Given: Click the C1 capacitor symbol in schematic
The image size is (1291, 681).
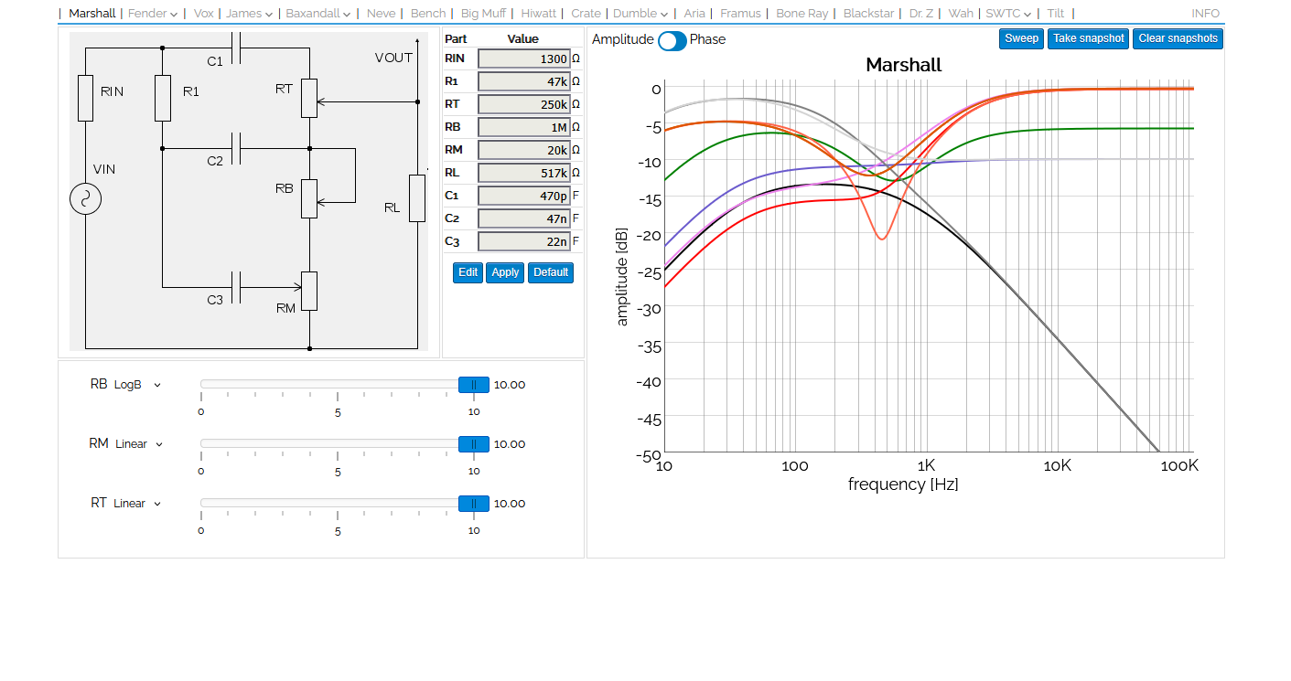Looking at the screenshot, I should (x=236, y=48).
